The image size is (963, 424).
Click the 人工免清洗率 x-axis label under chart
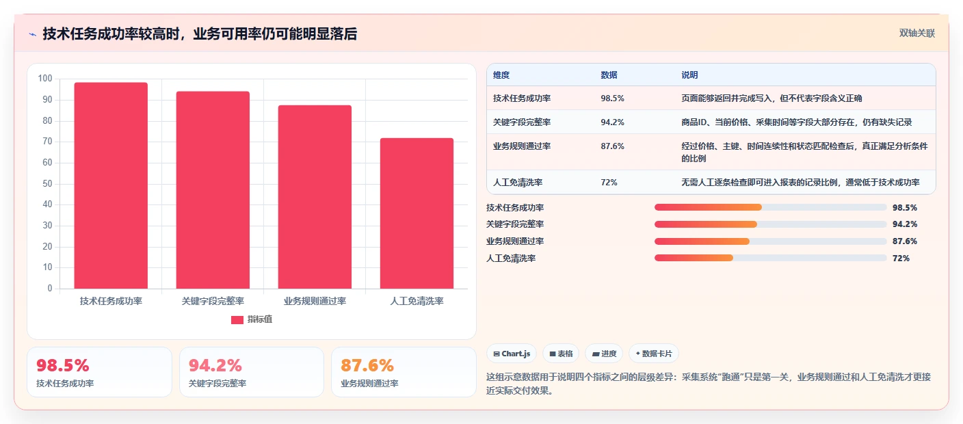(x=417, y=301)
